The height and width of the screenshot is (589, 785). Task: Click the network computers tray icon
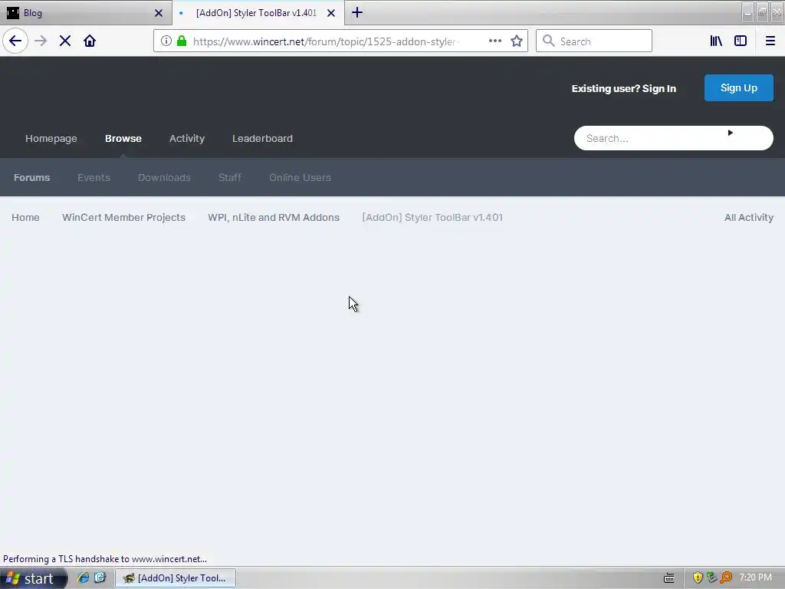[x=711, y=578]
